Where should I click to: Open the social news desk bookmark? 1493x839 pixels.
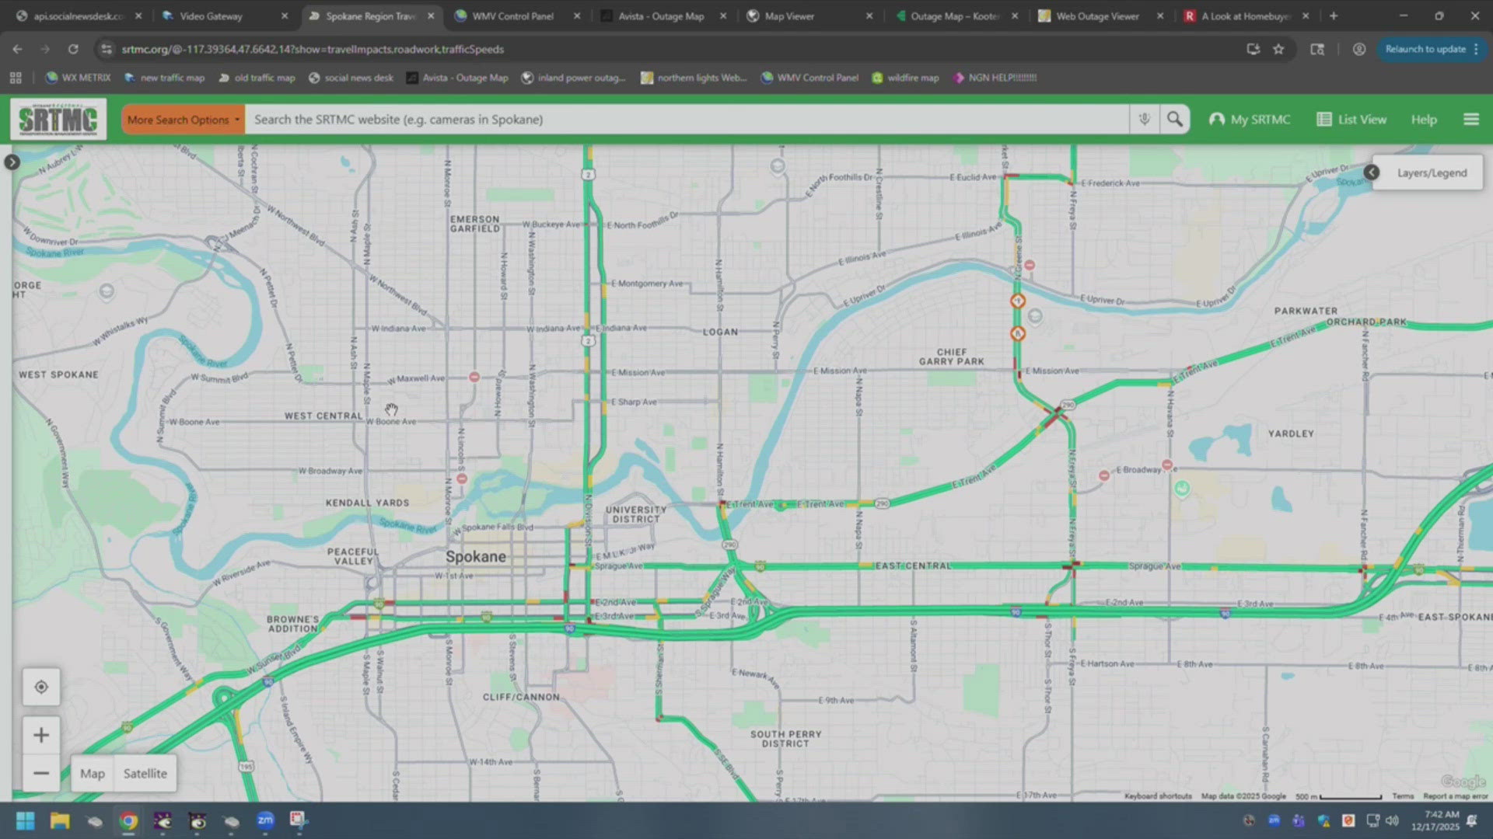click(x=351, y=78)
